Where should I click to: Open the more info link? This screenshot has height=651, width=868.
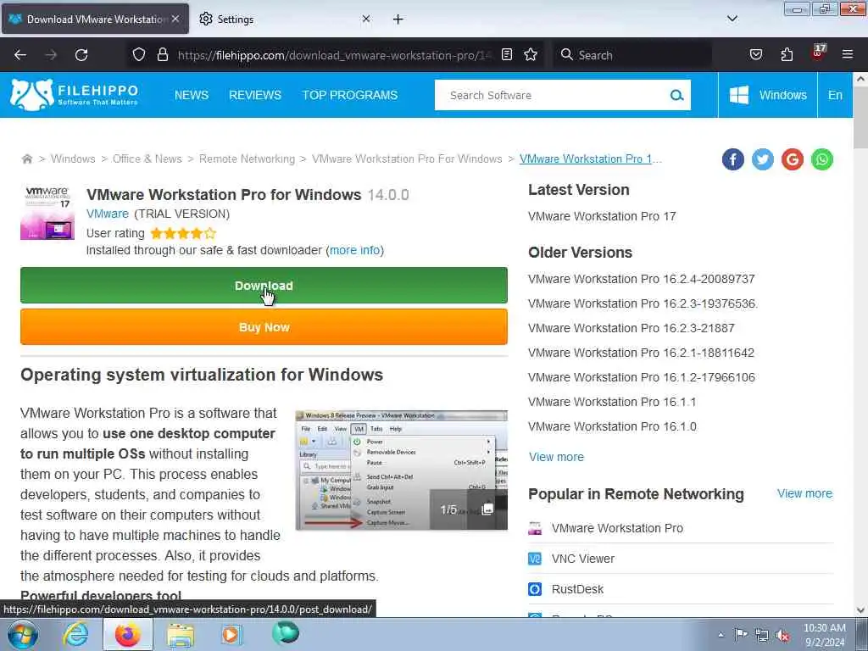[x=355, y=250]
